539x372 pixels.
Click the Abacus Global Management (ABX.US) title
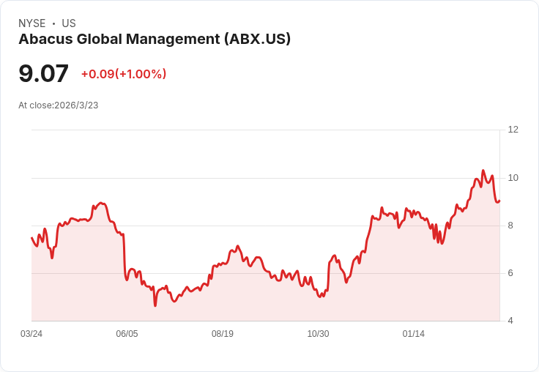[x=155, y=39]
